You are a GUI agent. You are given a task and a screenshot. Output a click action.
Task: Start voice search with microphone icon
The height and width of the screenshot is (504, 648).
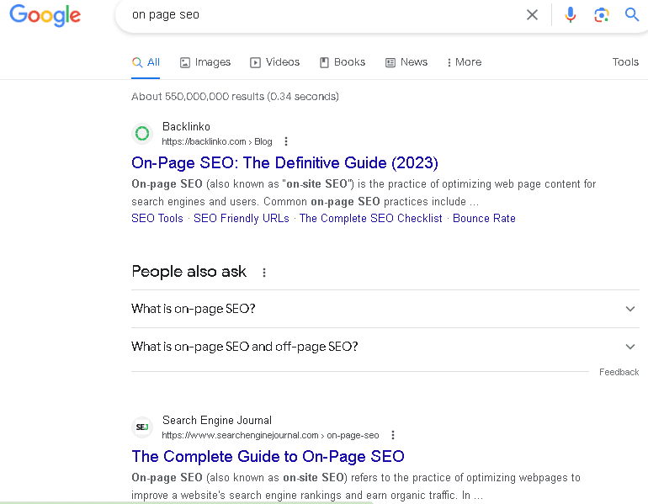coord(571,15)
